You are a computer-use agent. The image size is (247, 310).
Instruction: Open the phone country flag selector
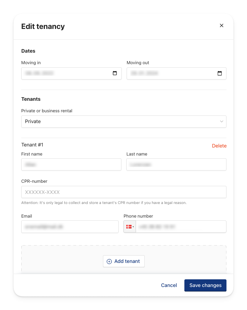130,227
